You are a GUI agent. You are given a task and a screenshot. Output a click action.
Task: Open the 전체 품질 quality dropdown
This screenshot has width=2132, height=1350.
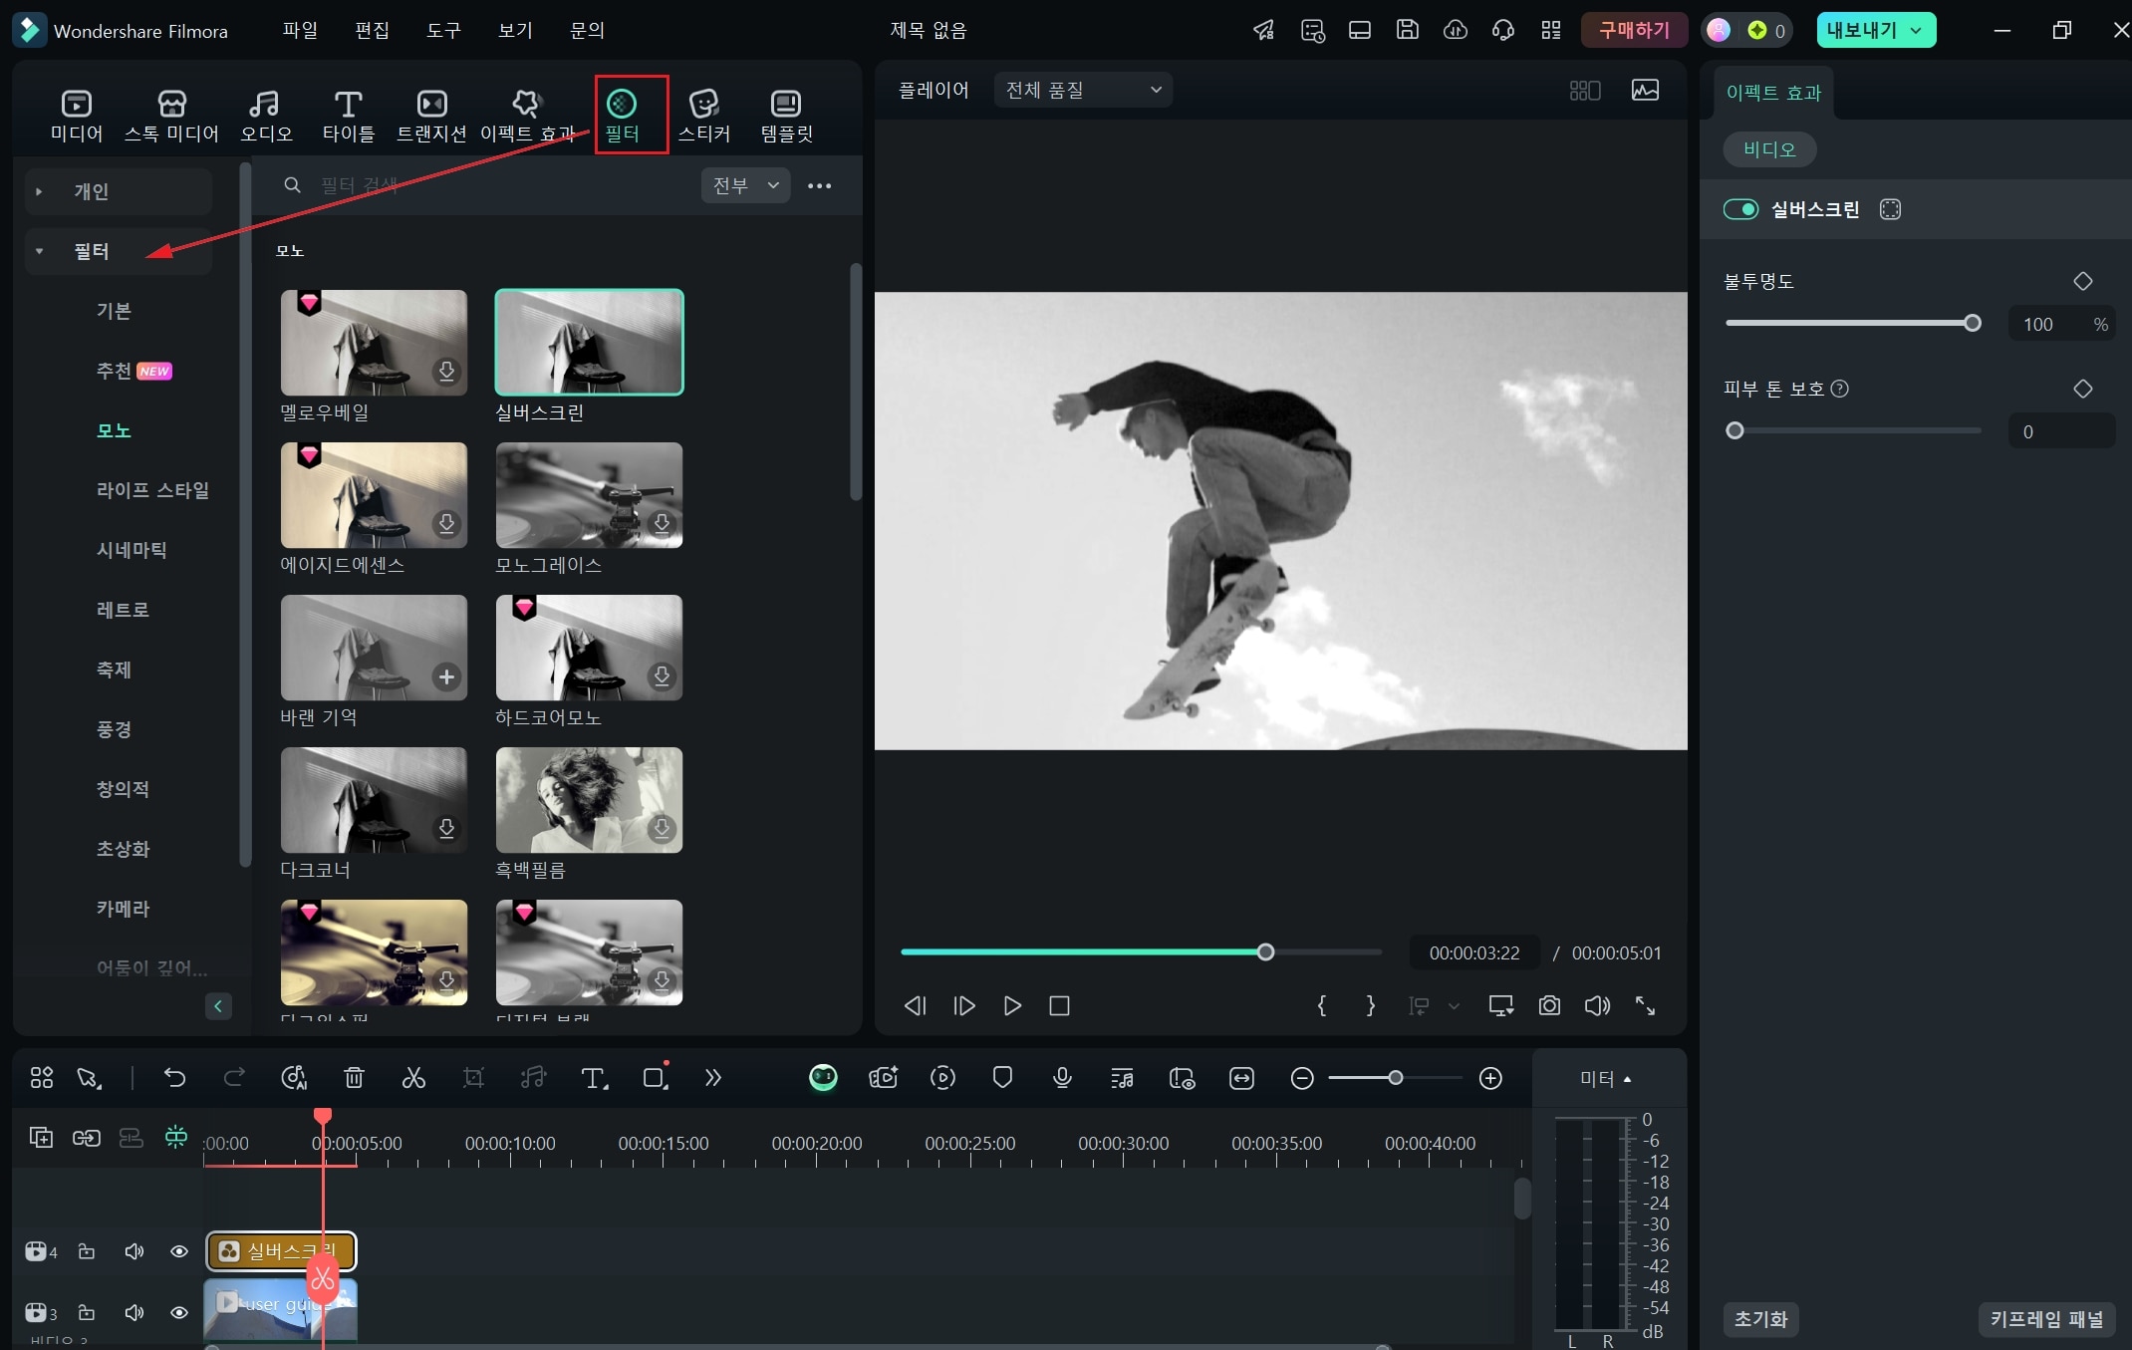[1083, 90]
